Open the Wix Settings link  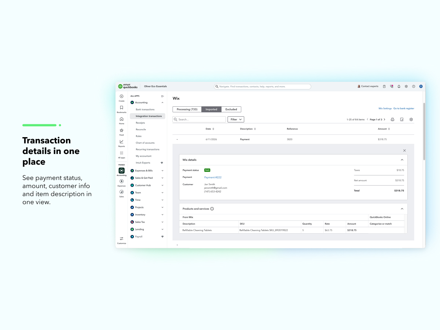[385, 109]
